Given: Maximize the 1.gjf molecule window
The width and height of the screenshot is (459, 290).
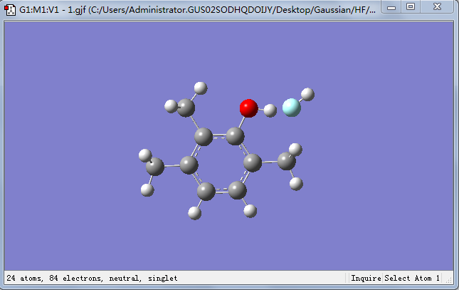Looking at the screenshot, I should pos(411,7).
